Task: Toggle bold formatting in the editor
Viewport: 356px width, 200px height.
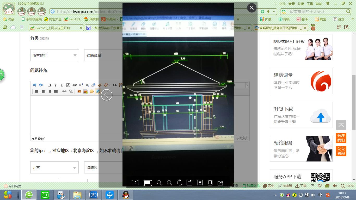Action: click(50, 85)
